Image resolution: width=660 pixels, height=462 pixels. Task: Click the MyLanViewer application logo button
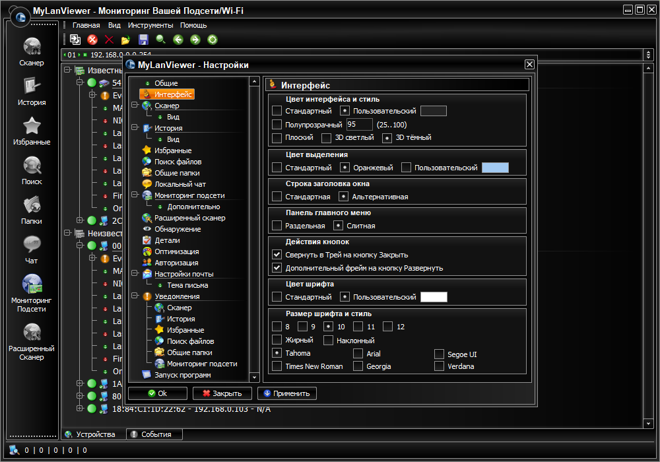20,17
